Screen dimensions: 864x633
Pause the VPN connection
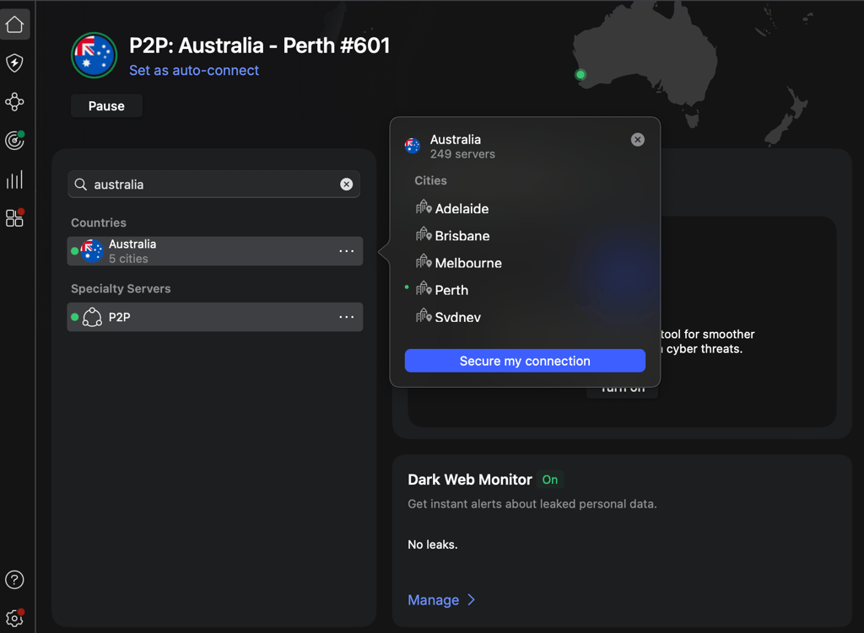point(106,105)
